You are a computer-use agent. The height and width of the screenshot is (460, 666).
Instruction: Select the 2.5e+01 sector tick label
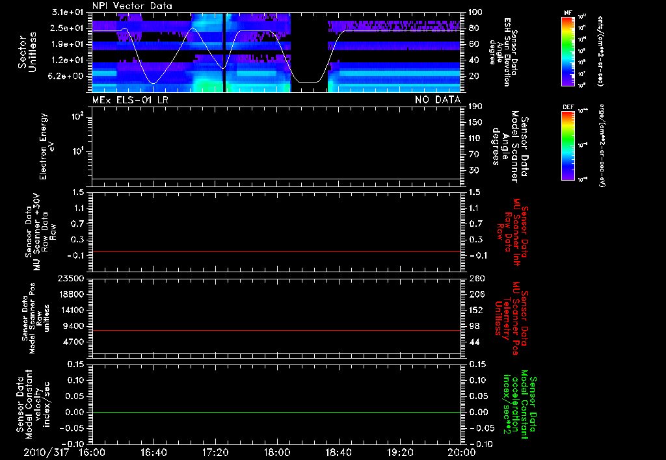pos(68,28)
